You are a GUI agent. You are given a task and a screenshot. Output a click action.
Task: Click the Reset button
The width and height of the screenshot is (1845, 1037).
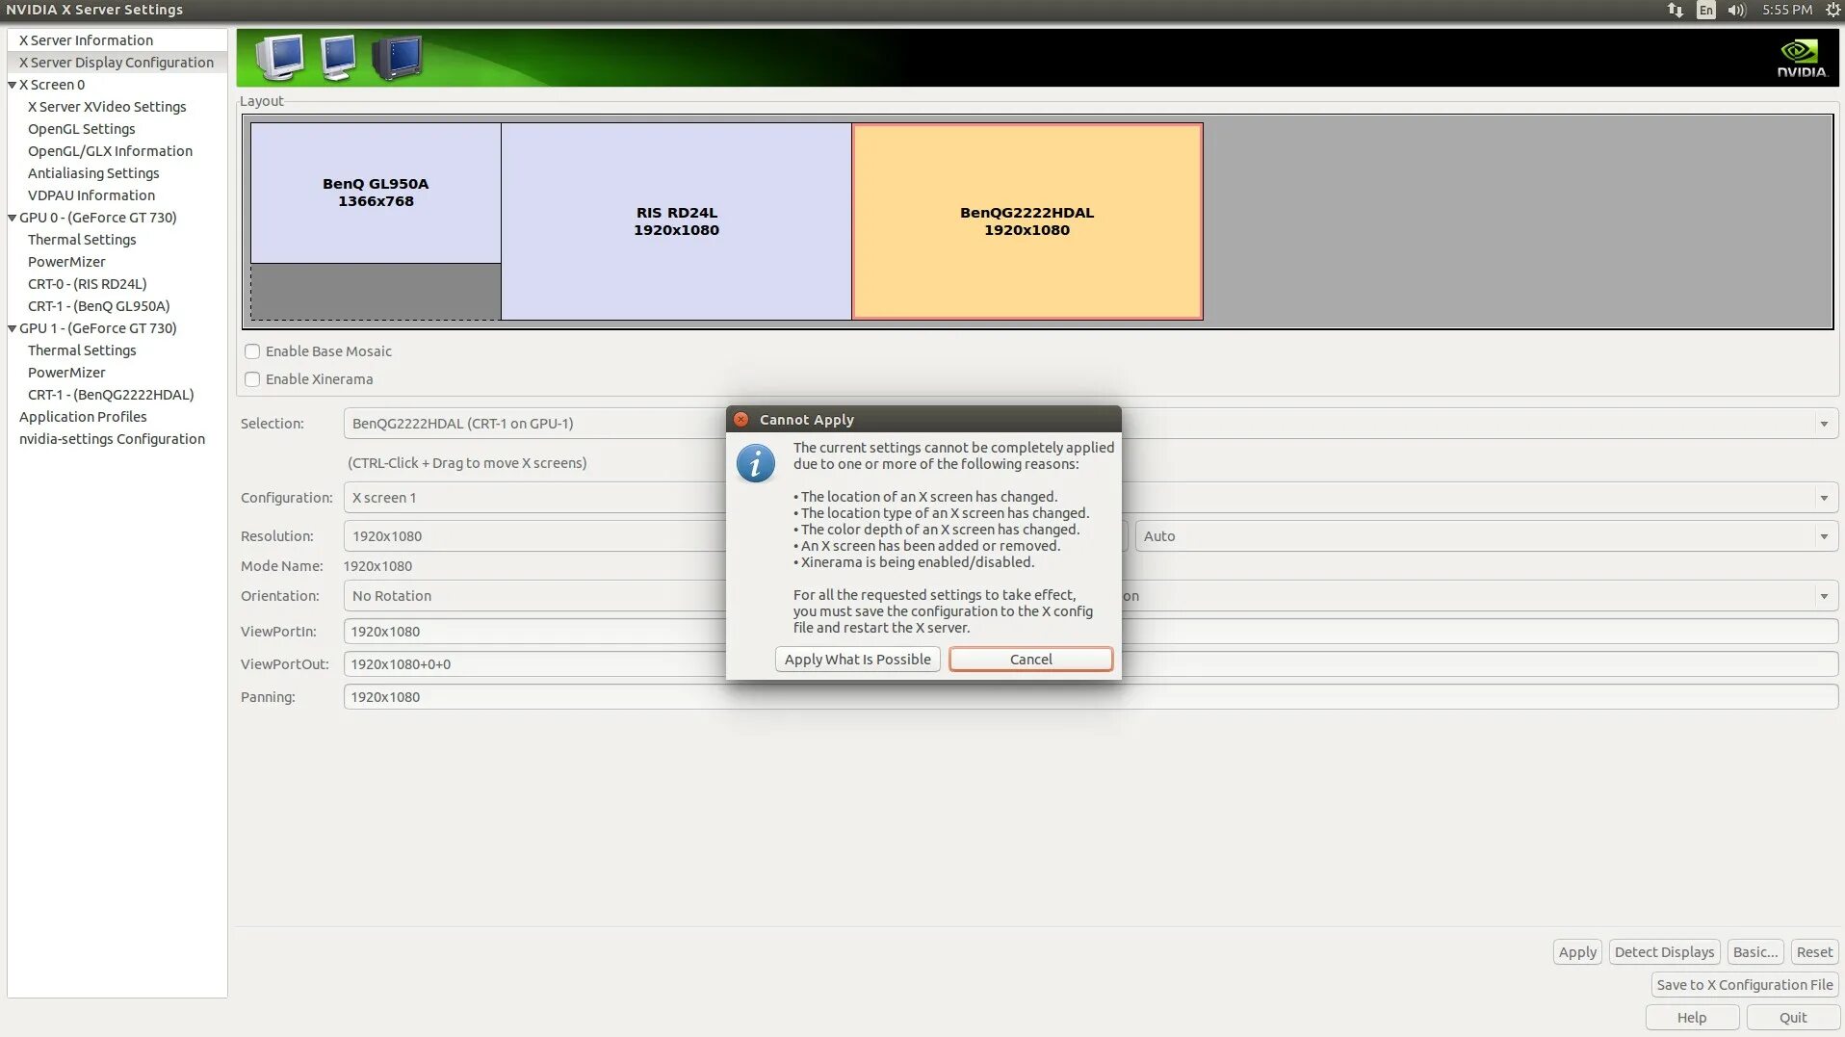click(x=1814, y=952)
